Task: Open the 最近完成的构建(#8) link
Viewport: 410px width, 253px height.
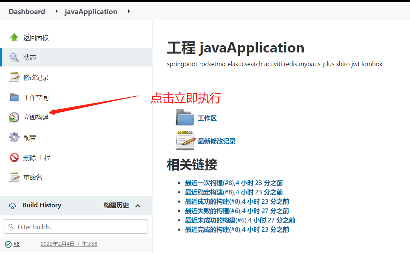Action: pos(237,230)
